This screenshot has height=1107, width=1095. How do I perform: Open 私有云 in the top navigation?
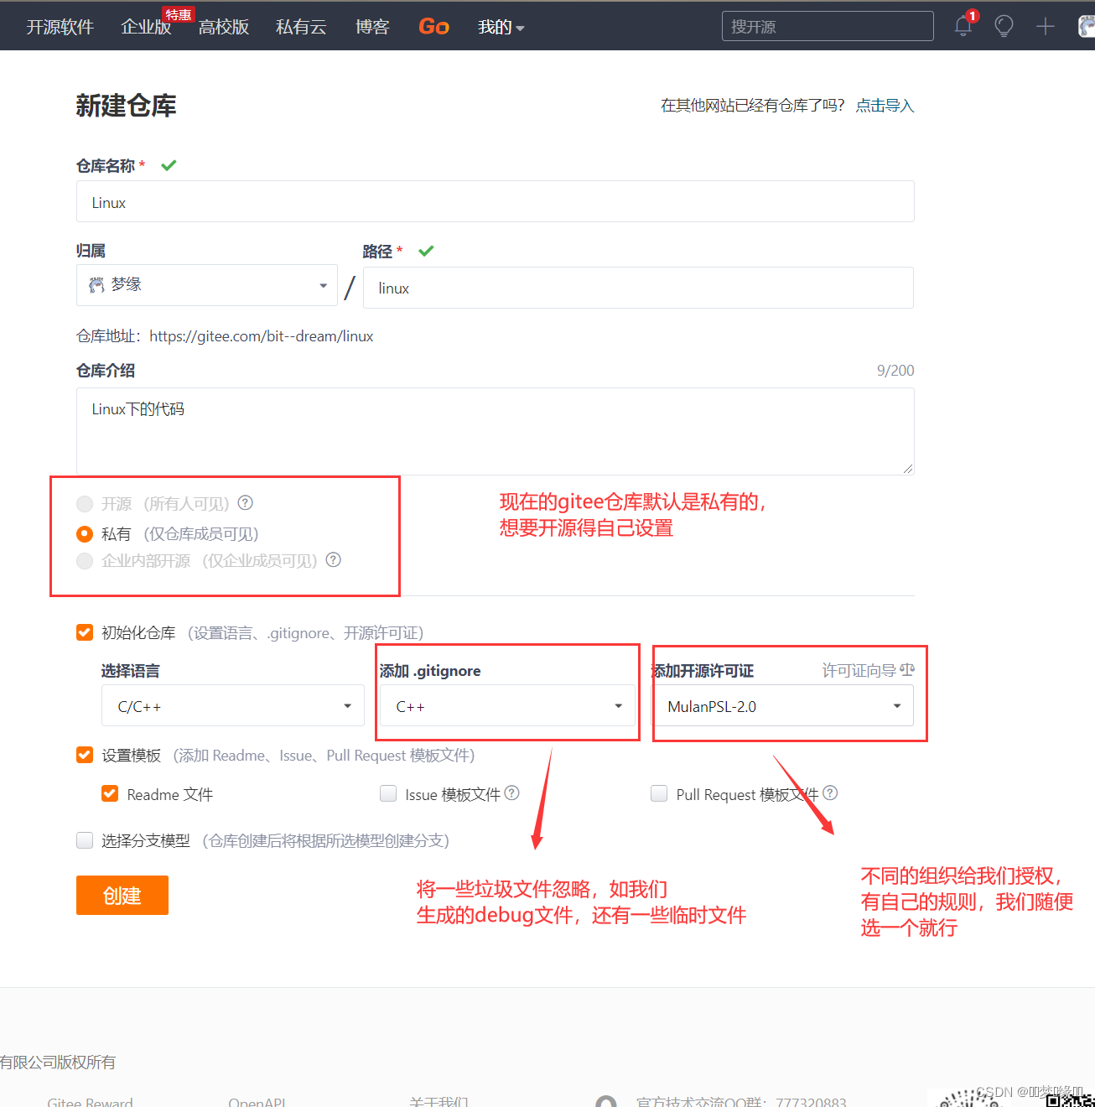301,27
